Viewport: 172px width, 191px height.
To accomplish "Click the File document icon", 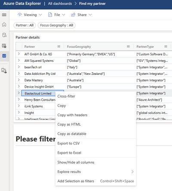I will point(50,15).
